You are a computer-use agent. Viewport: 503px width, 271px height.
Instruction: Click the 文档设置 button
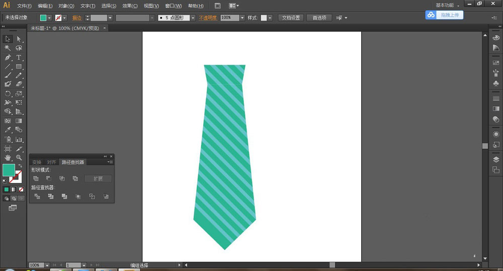[291, 18]
